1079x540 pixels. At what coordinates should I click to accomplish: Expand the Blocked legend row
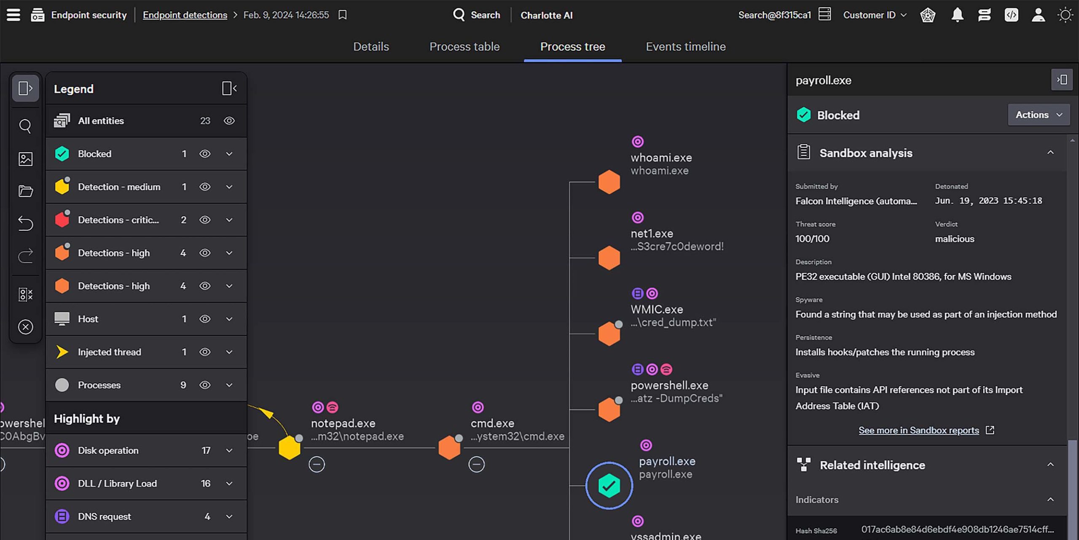229,154
